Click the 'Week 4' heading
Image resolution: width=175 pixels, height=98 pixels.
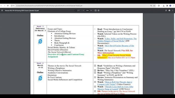pyautogui.click(x=40, y=63)
